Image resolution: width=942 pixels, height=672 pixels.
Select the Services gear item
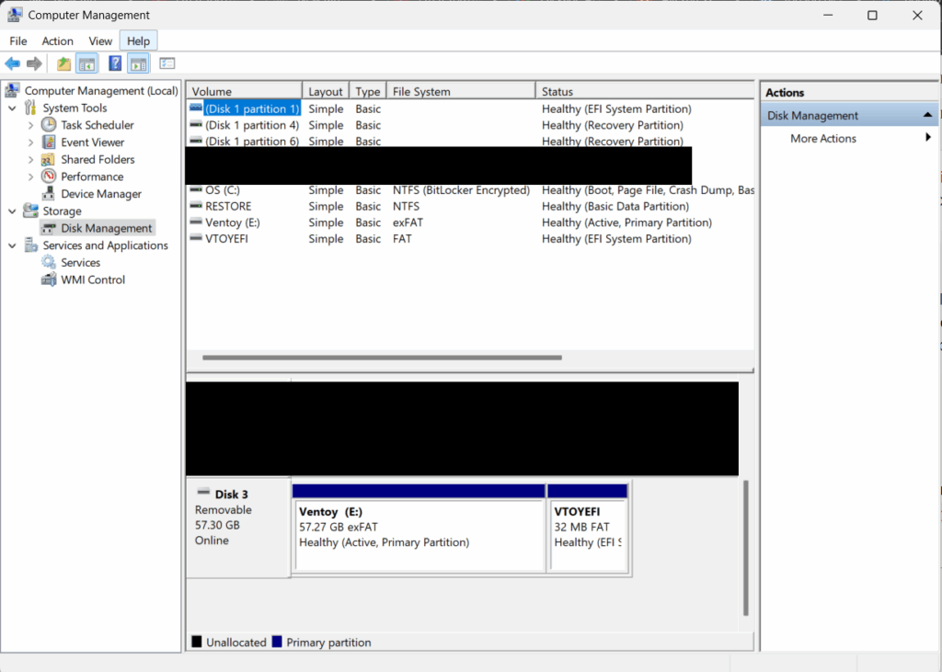[80, 263]
